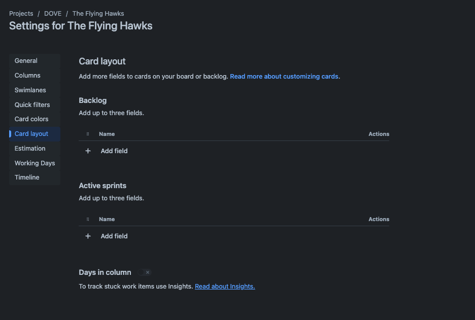475x320 pixels.
Task: Go to Working Days settings
Action: point(35,163)
